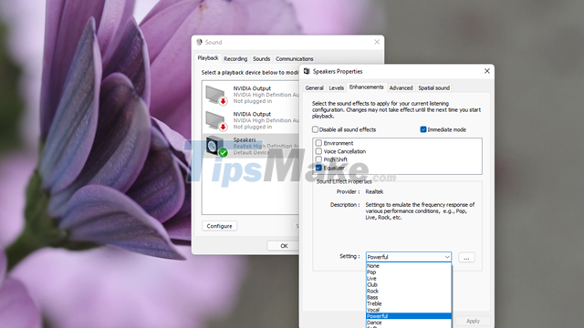
Task: Select the first NVIDIA Output device label
Action: 252,88
